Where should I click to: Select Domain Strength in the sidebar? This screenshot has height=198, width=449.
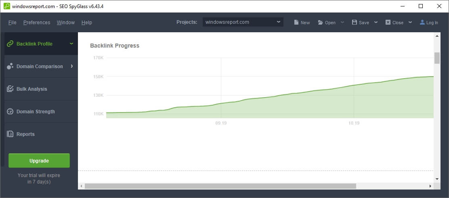click(x=41, y=112)
